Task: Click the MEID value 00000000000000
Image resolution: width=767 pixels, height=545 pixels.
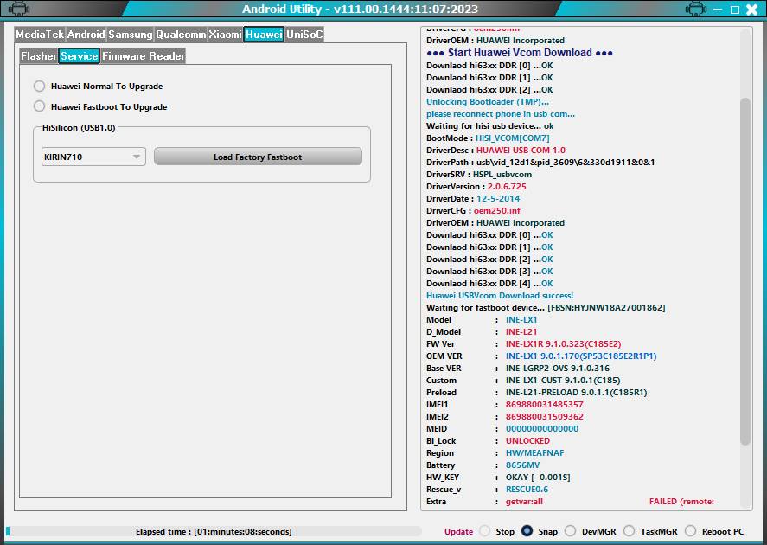Action: tap(542, 428)
